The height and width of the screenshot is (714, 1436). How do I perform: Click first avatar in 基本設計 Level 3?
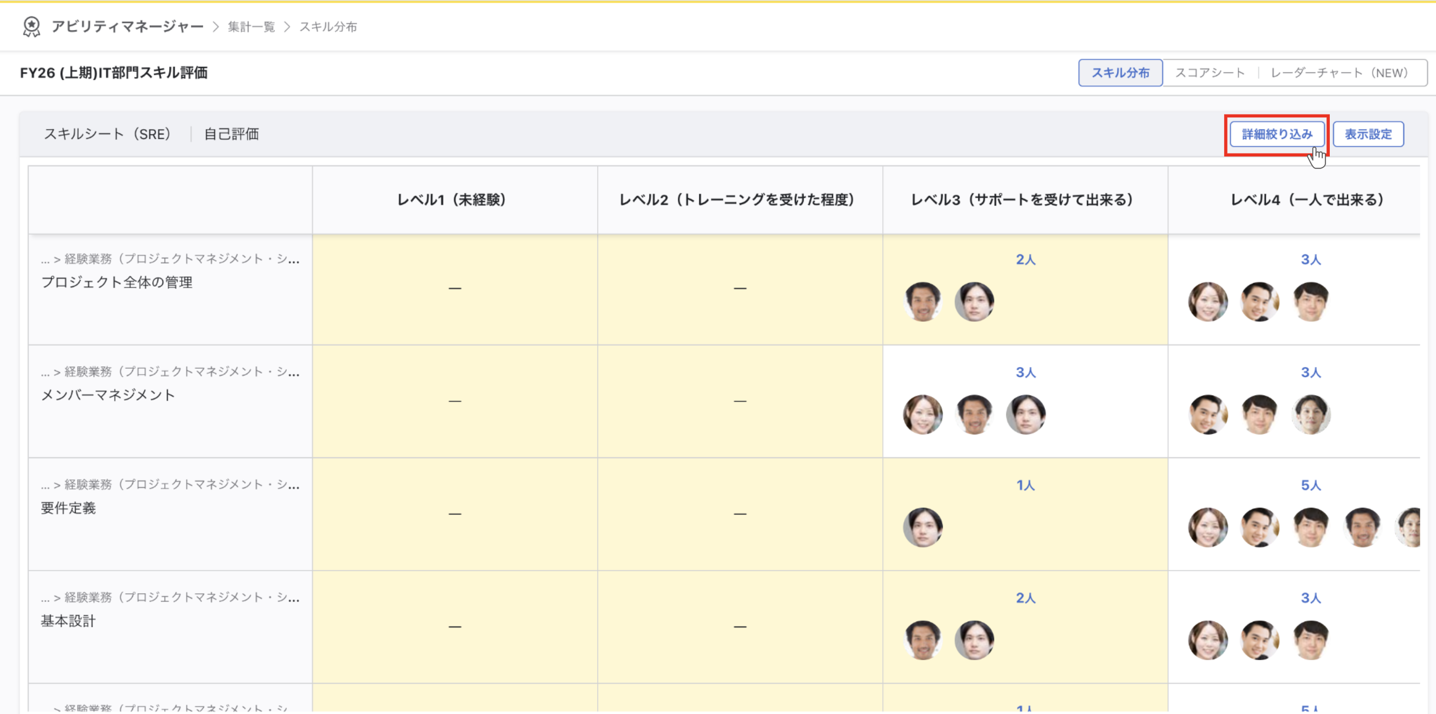click(923, 641)
